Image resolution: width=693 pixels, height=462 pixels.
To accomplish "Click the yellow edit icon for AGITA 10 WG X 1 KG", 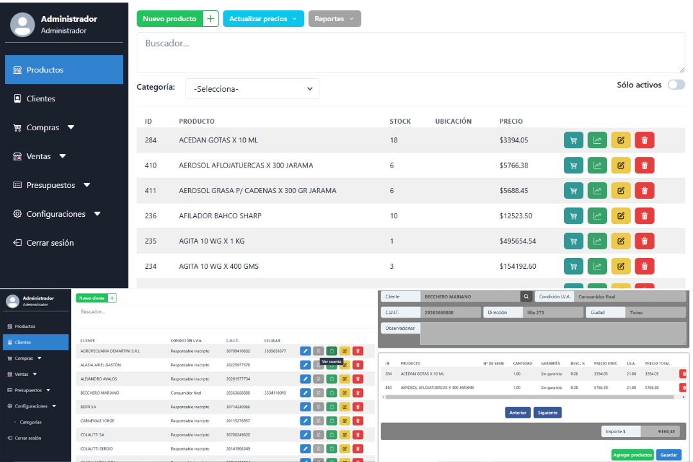I will click(x=620, y=241).
